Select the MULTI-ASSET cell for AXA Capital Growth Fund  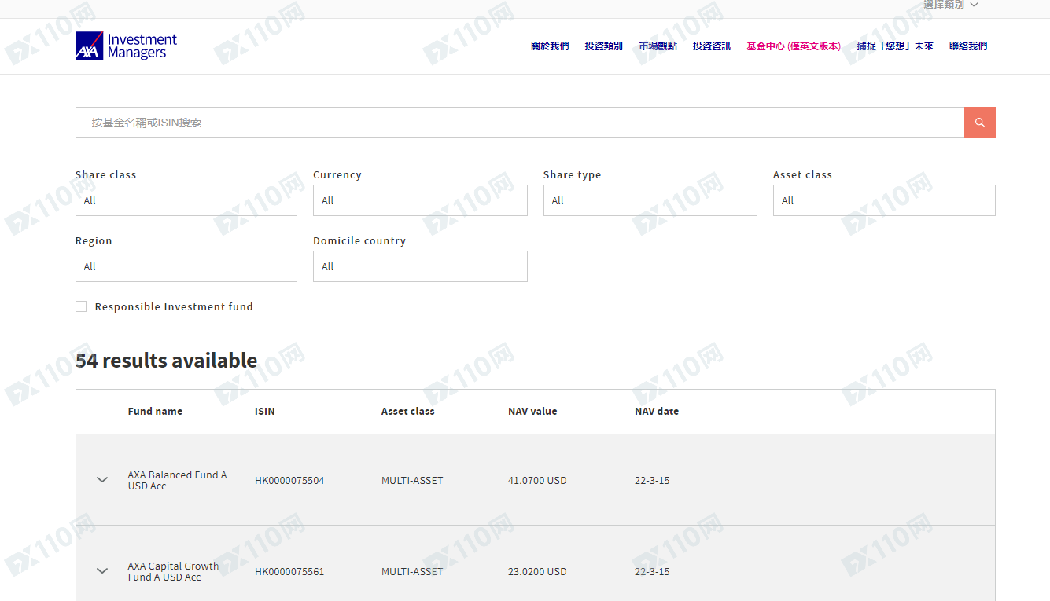(x=412, y=571)
